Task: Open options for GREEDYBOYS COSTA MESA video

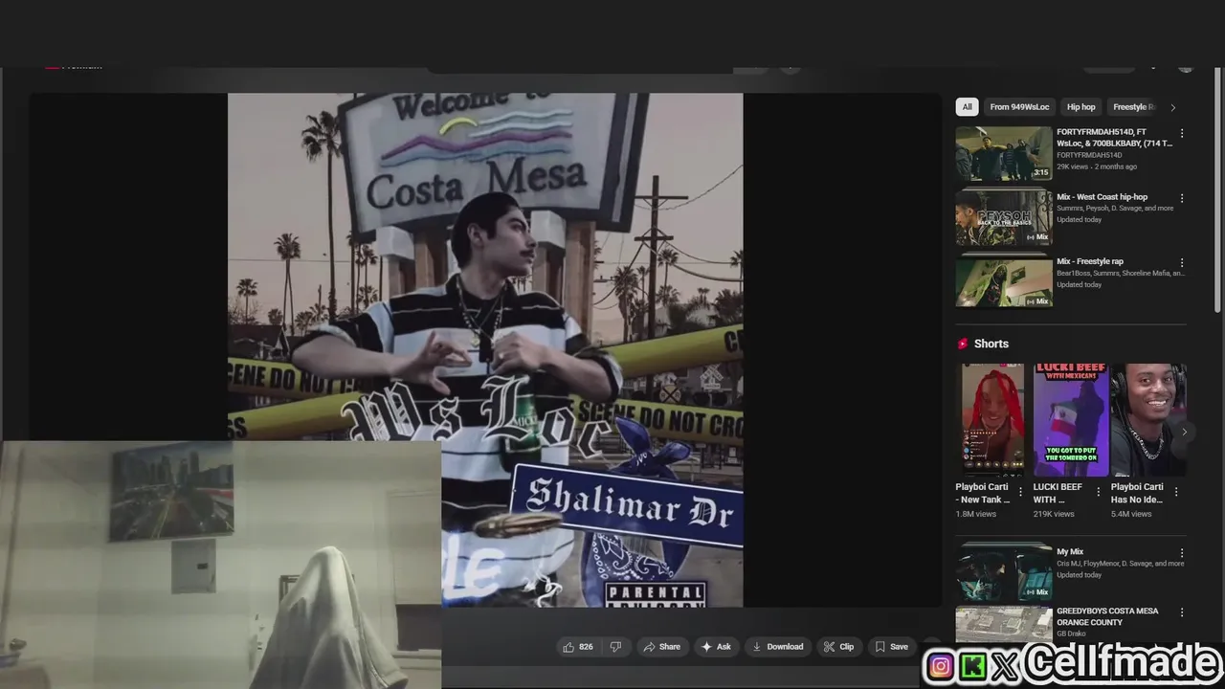Action: click(x=1182, y=612)
